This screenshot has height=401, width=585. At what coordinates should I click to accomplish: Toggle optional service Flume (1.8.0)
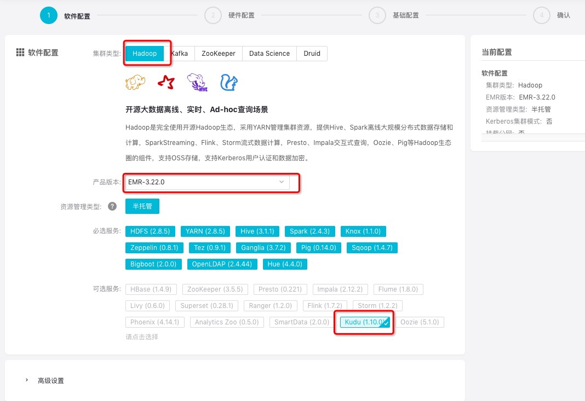(x=398, y=289)
